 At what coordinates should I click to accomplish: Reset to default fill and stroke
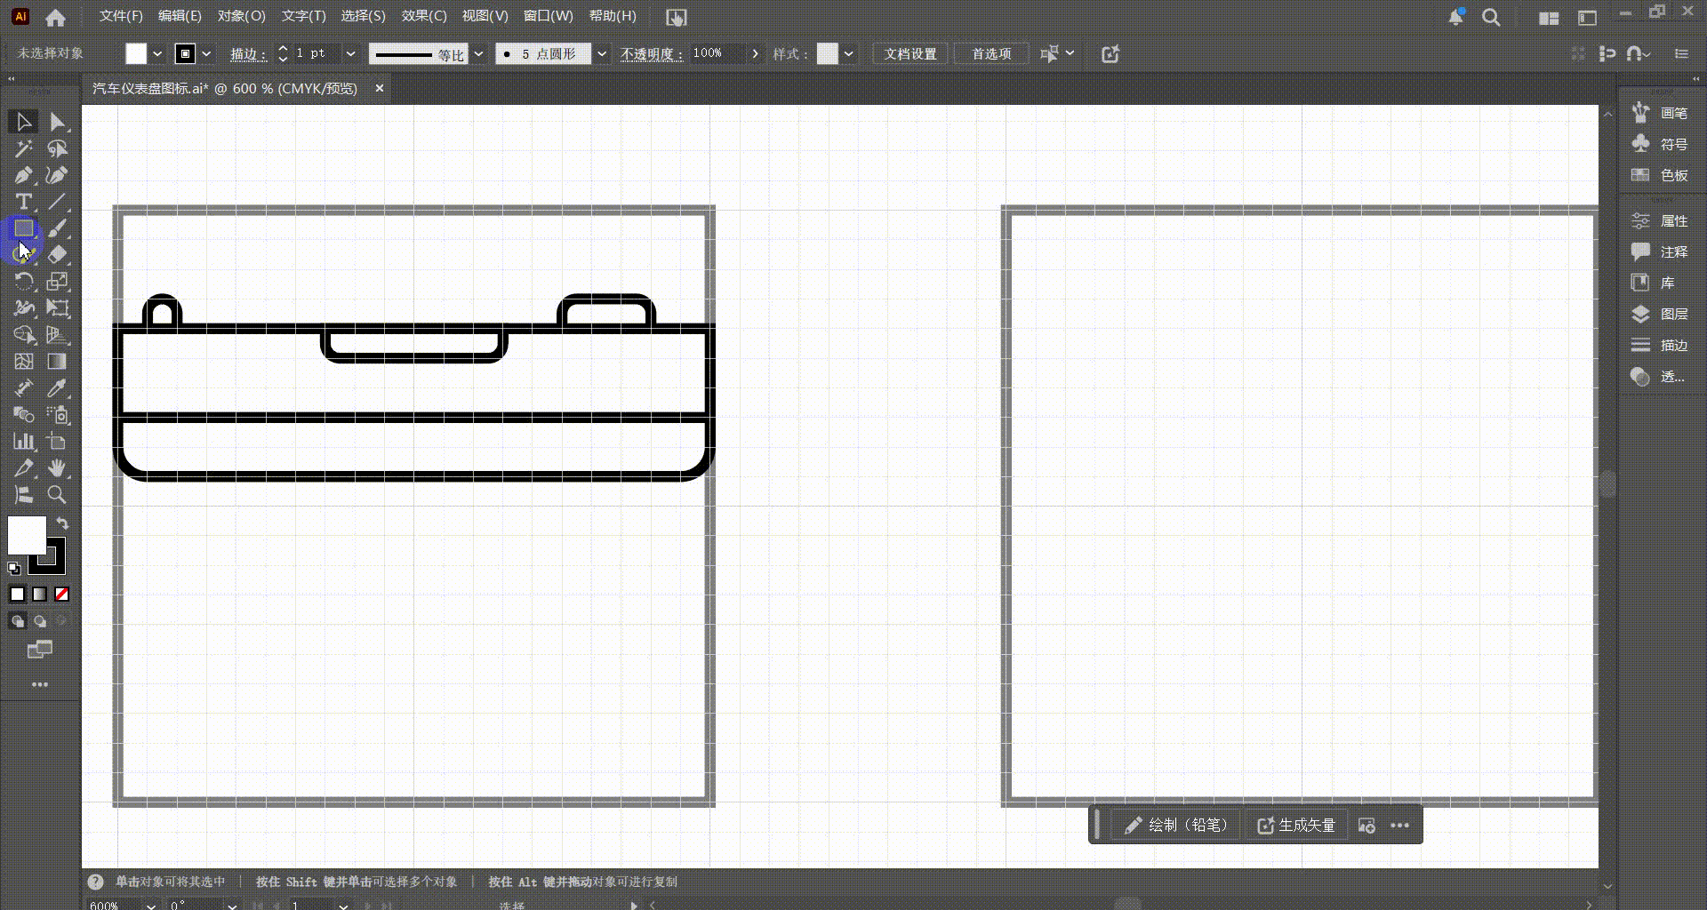(14, 569)
